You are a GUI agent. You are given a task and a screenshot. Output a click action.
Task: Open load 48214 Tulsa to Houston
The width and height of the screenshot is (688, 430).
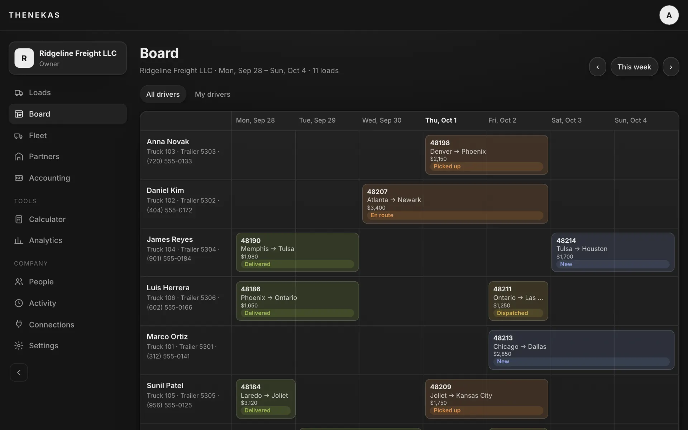coord(613,252)
